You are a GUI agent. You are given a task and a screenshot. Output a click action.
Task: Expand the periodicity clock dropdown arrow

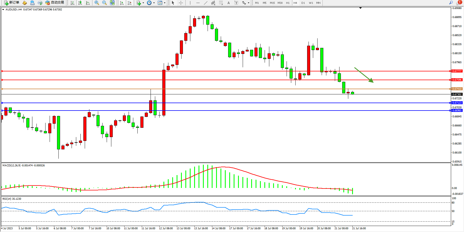click(x=154, y=3)
